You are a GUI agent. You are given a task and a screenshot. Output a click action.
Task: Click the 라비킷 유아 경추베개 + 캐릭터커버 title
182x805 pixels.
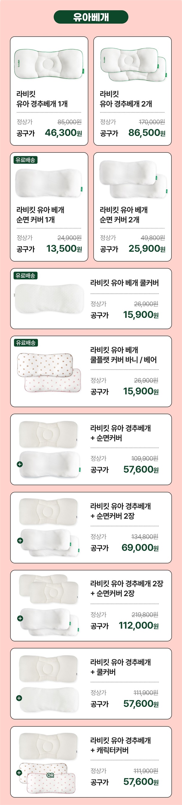pyautogui.click(x=121, y=745)
